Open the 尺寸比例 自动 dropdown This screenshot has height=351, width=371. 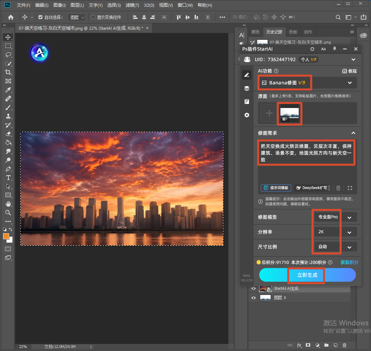pos(336,247)
